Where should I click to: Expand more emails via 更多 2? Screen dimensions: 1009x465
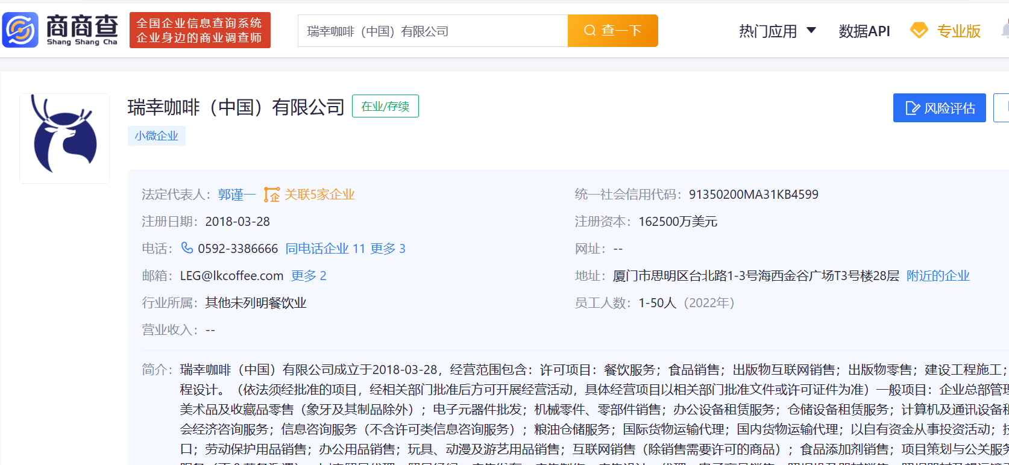309,276
